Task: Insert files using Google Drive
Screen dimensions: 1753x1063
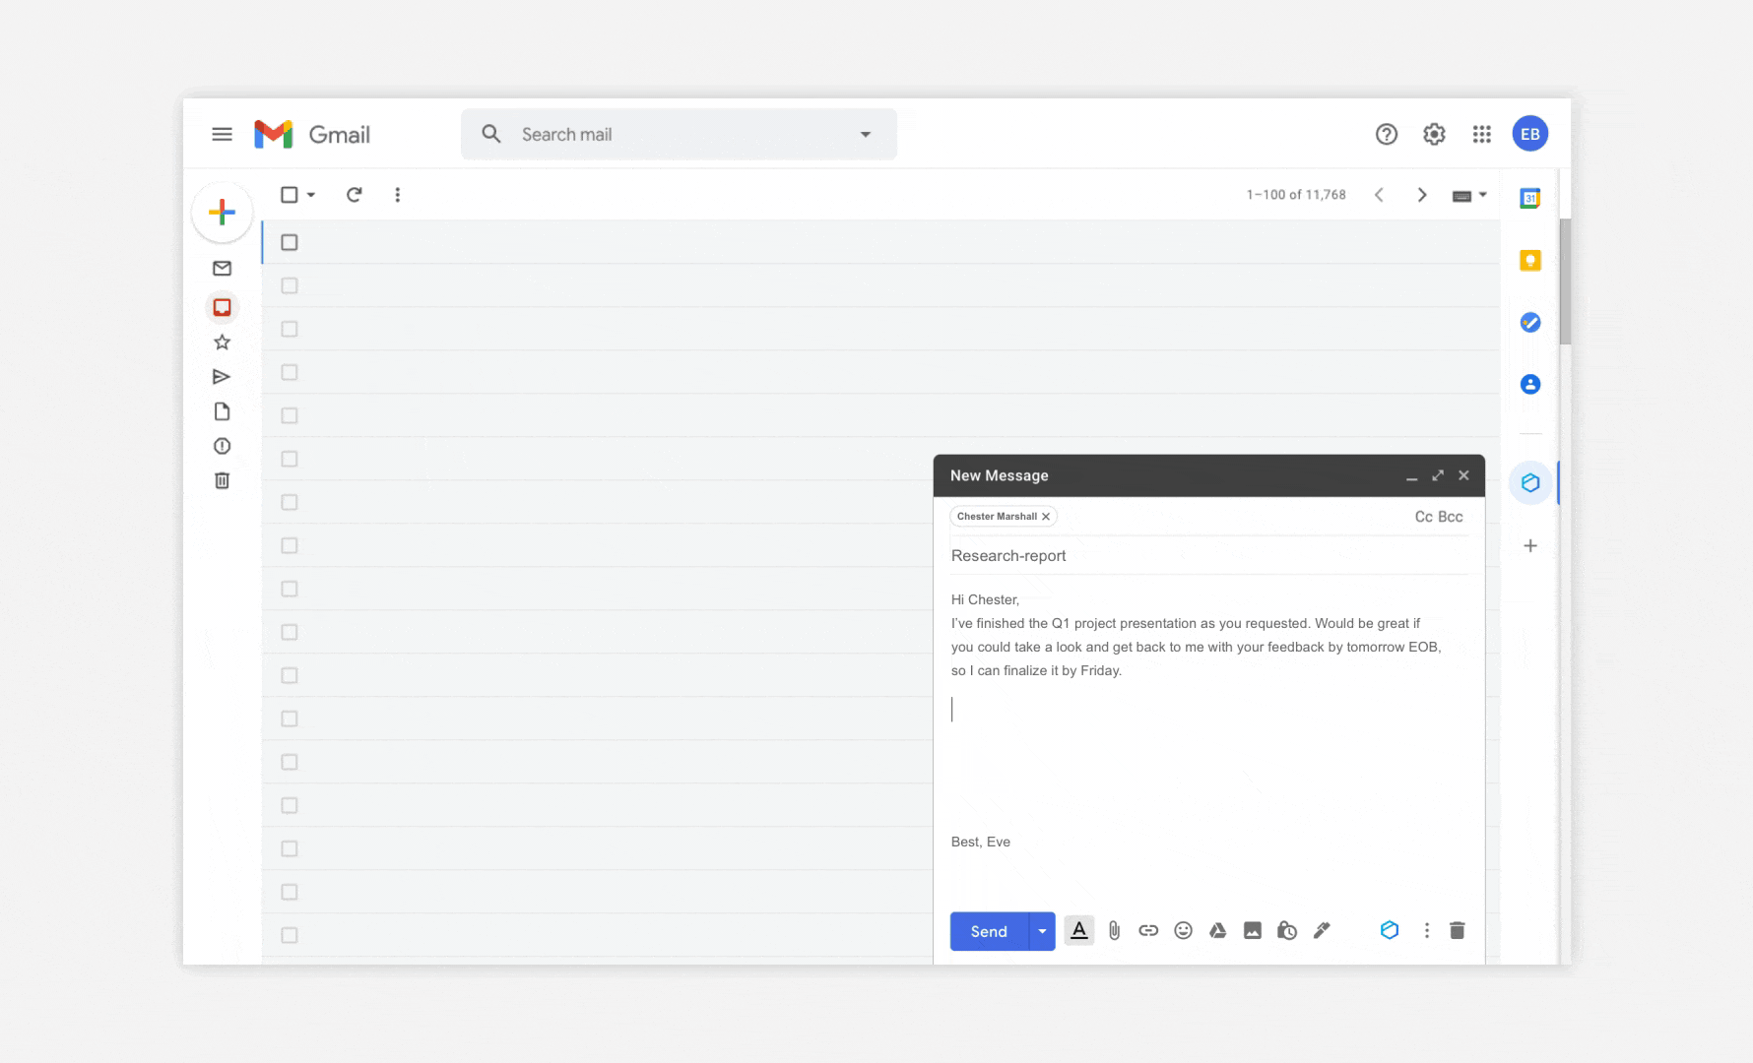Action: coord(1217,930)
